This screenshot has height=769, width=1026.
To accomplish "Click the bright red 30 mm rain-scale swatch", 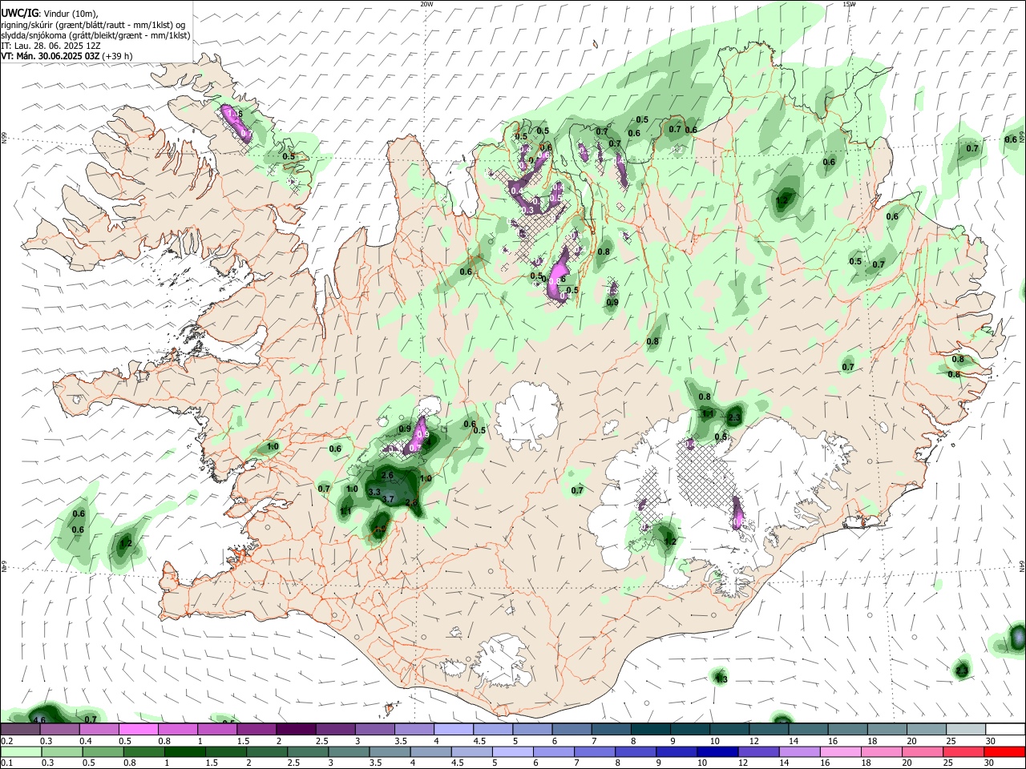I will (1005, 752).
